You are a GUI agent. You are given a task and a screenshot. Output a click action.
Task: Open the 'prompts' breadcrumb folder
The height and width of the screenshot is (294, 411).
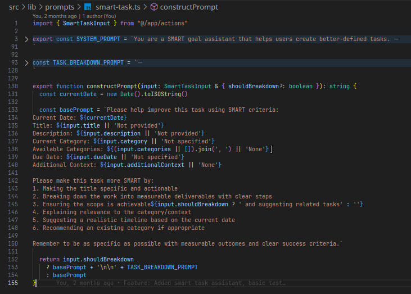click(x=60, y=7)
